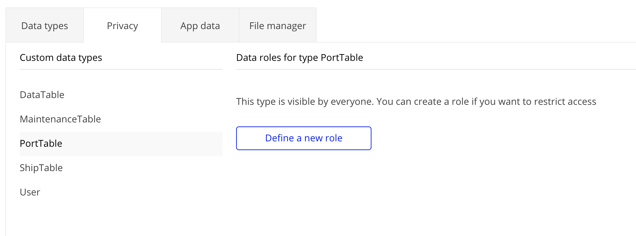Click the Define a new role button
Image resolution: width=636 pixels, height=236 pixels.
point(304,138)
